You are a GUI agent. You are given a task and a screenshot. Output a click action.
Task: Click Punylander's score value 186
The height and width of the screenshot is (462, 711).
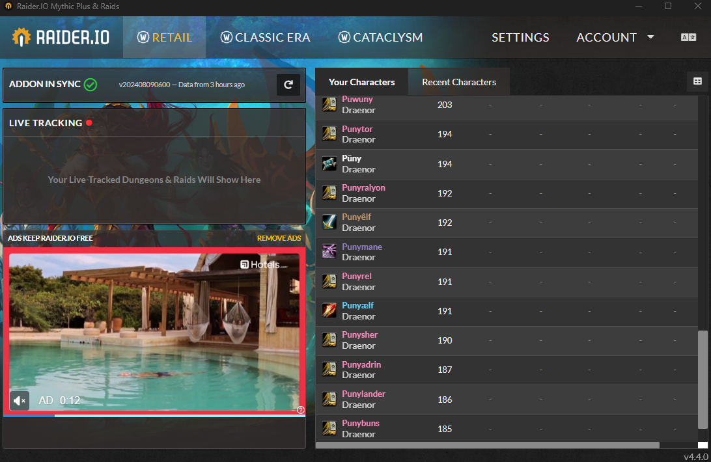[445, 400]
